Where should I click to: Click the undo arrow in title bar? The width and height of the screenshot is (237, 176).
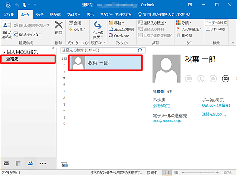point(17,5)
